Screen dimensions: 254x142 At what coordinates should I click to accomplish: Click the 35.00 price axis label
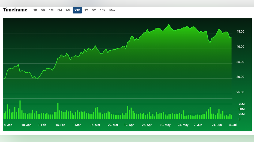point(240,62)
